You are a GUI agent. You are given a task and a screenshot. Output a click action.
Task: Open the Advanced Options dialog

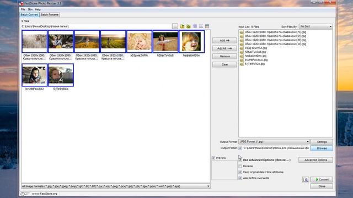point(315,160)
